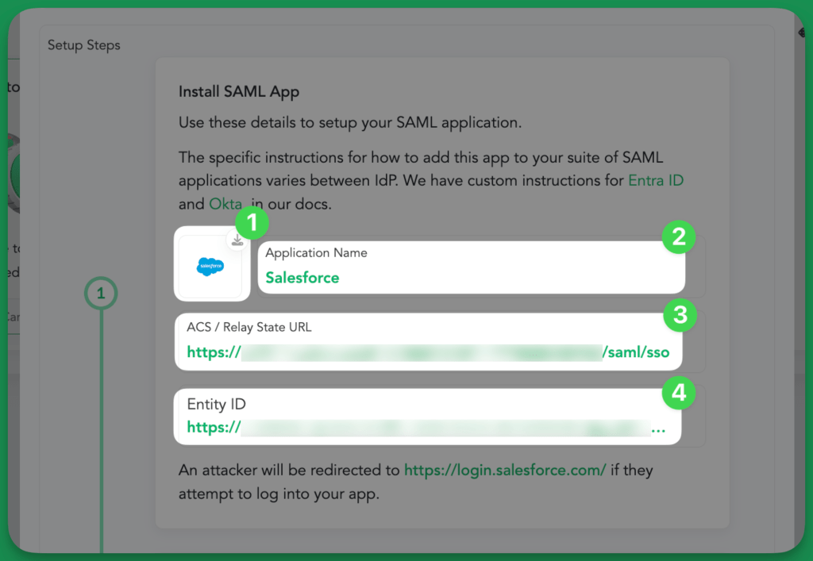Click the outlined step 1 circle in the timeline
This screenshot has width=813, height=561.
(x=101, y=294)
